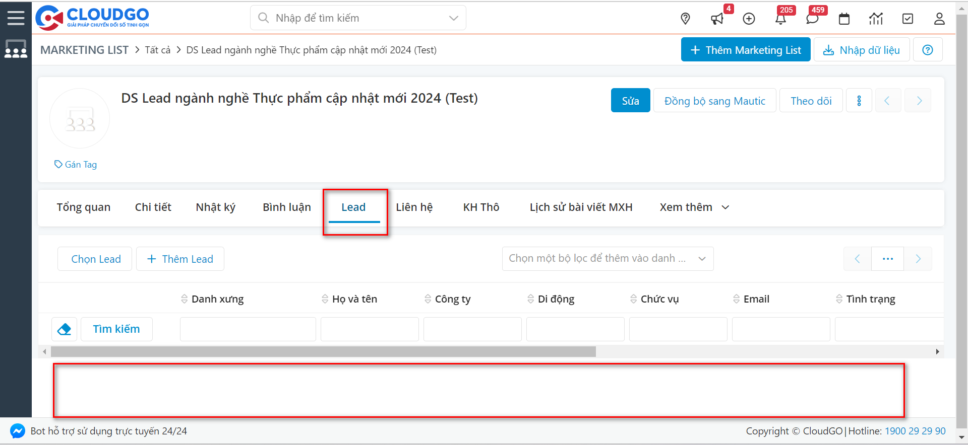Switch to the Liên hệ tab
This screenshot has width=968, height=445.
(x=414, y=207)
